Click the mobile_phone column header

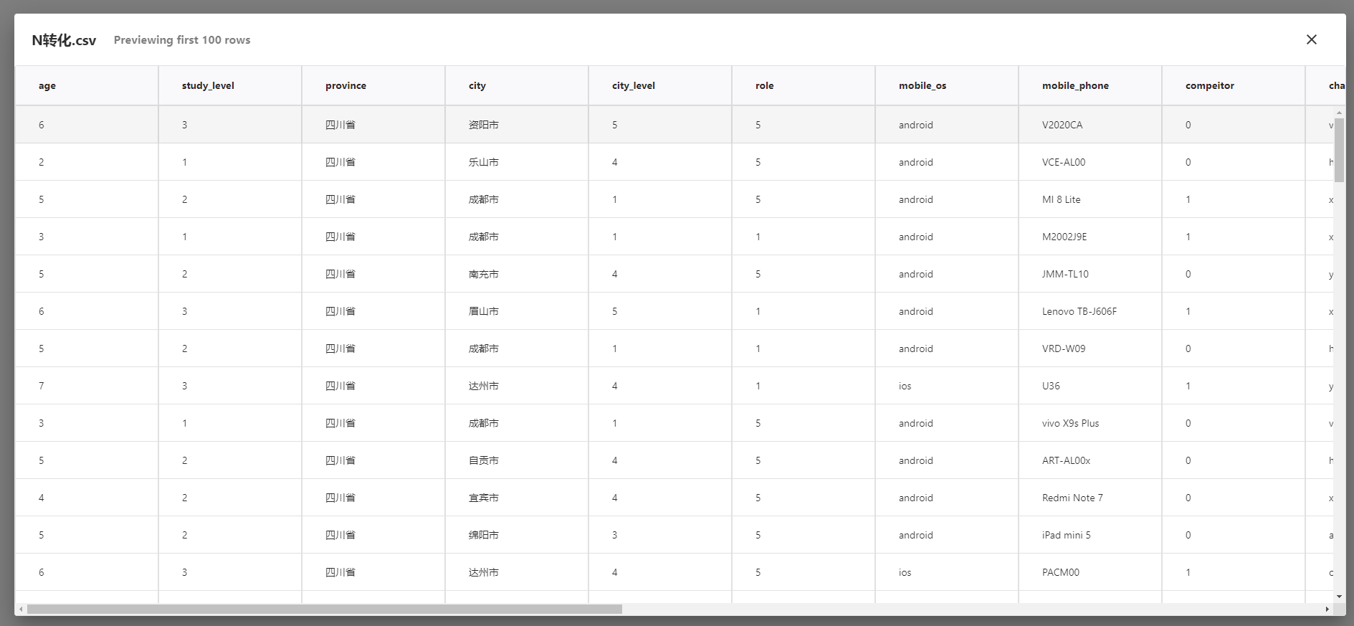coord(1075,85)
